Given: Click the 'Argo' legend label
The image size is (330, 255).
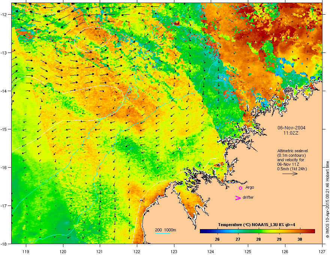Looking at the screenshot, I should 250,187.
